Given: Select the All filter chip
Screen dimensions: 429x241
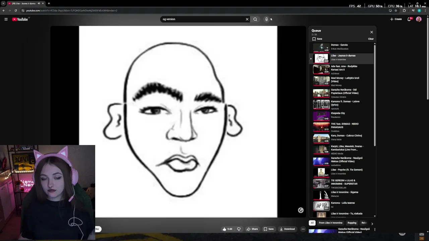Looking at the screenshot, I should point(312,223).
